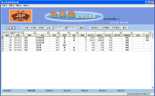Click the unit price cell 1040.00
Image resolution: width=155 pixels, height=96 pixels.
tap(91, 40)
